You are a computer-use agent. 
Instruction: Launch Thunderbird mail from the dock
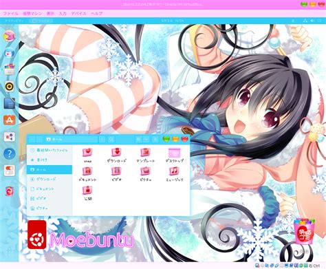pos(10,53)
